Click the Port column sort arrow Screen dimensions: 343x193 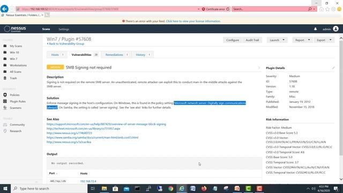click(57, 174)
